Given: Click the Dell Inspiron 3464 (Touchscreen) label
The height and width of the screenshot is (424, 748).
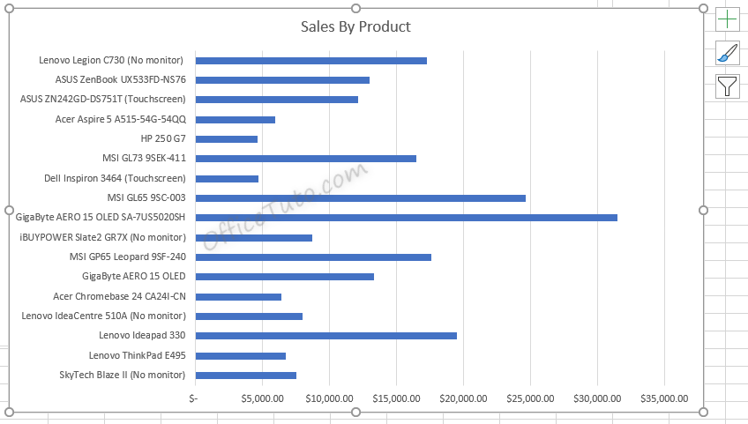Looking at the screenshot, I should click(x=115, y=178).
